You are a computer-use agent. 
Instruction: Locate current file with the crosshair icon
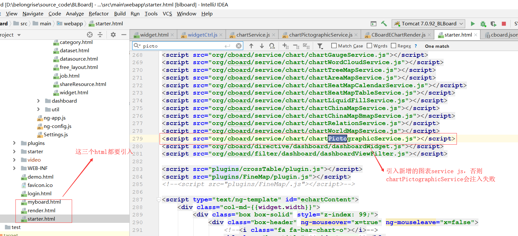coord(90,35)
